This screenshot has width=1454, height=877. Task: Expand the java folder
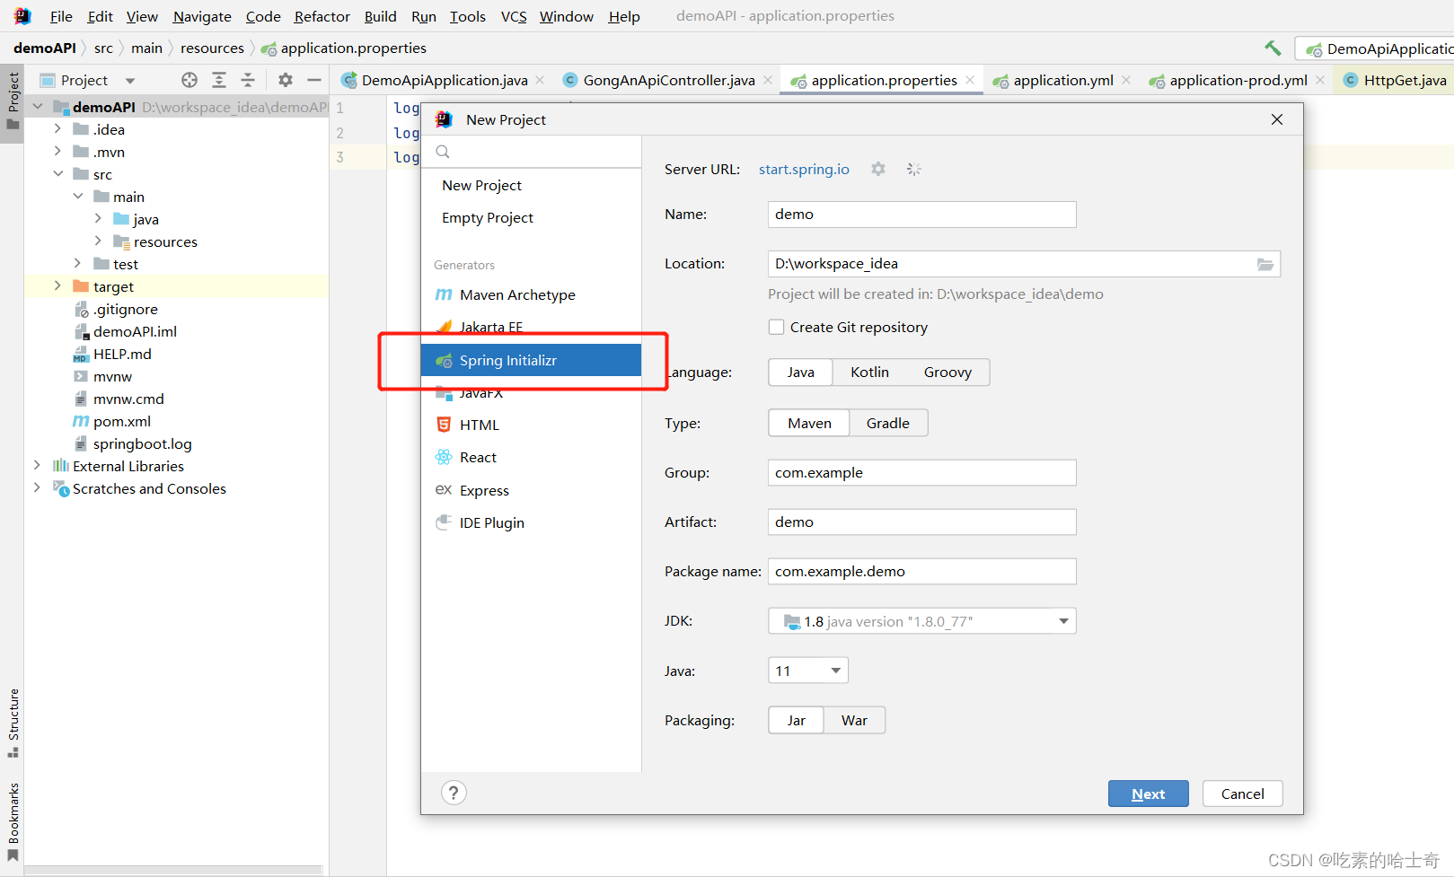98,218
